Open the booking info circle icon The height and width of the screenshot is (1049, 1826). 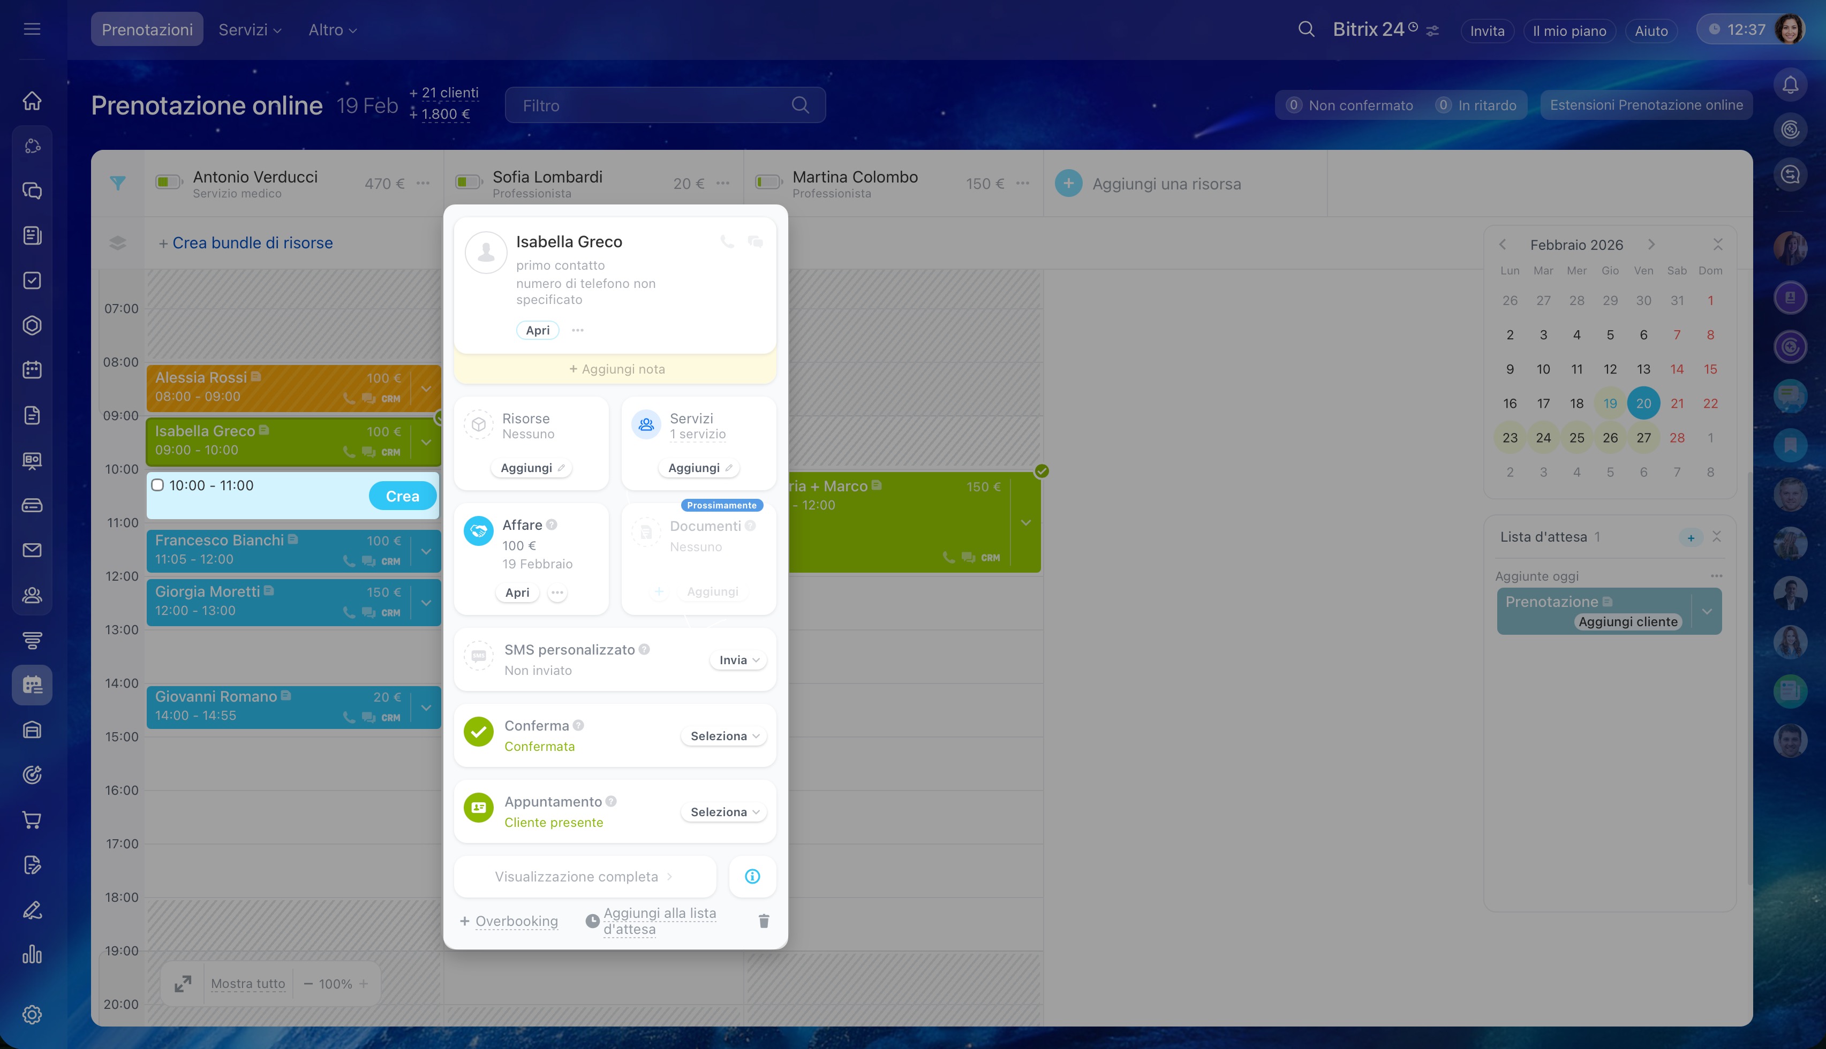pyautogui.click(x=752, y=876)
